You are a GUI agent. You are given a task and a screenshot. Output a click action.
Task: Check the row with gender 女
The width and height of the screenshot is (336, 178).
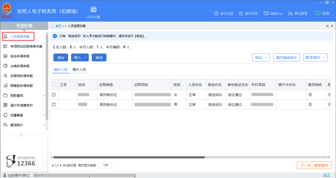tap(54, 94)
